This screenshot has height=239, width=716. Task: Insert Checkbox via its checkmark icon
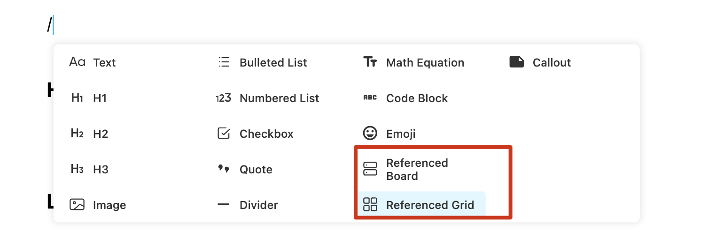point(224,134)
